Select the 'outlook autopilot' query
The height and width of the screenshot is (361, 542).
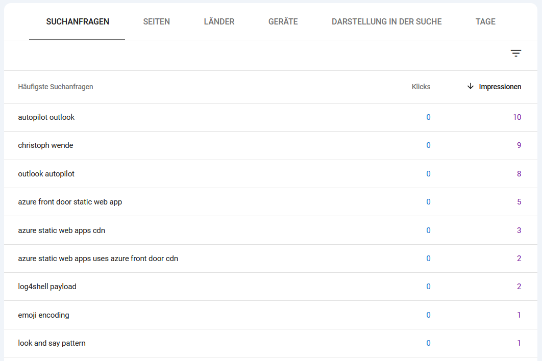coord(46,173)
